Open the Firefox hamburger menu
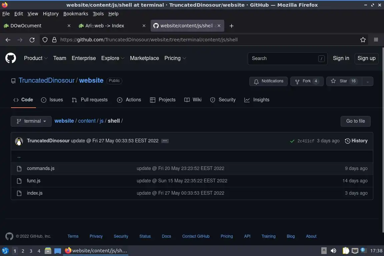The height and width of the screenshot is (256, 384). point(376,40)
